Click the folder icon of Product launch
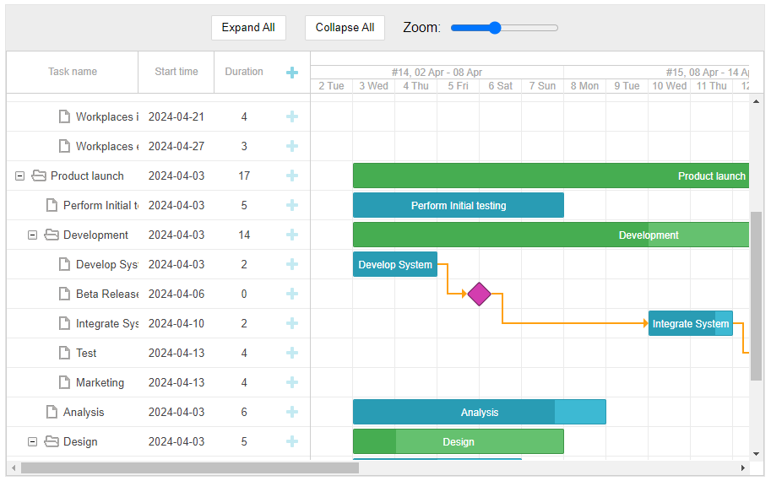The width and height of the screenshot is (771, 481). 39,176
